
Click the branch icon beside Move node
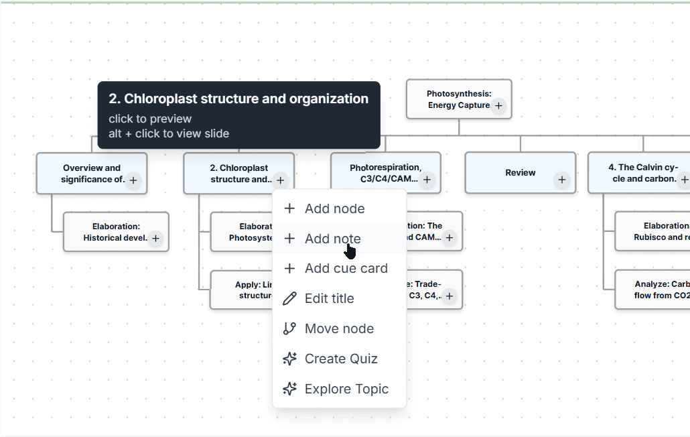(289, 328)
